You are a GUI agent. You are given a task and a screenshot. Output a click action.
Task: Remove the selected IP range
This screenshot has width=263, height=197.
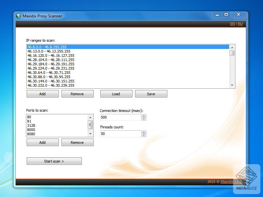click(x=77, y=94)
